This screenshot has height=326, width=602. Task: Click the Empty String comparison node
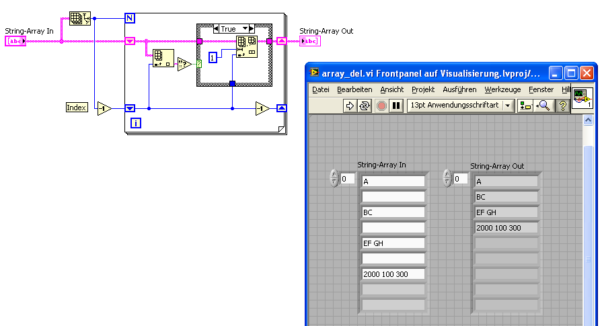tap(184, 64)
